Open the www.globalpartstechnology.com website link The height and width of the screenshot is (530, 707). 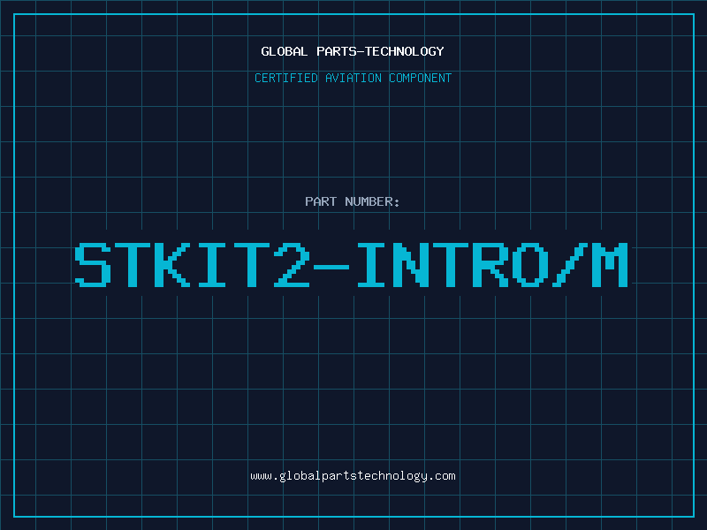coord(353,476)
